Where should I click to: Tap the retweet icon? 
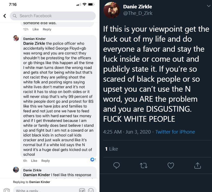144,165
